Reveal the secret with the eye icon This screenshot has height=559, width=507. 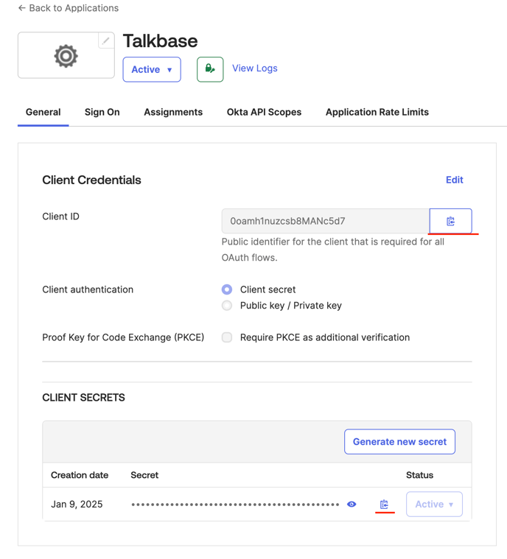(x=352, y=504)
